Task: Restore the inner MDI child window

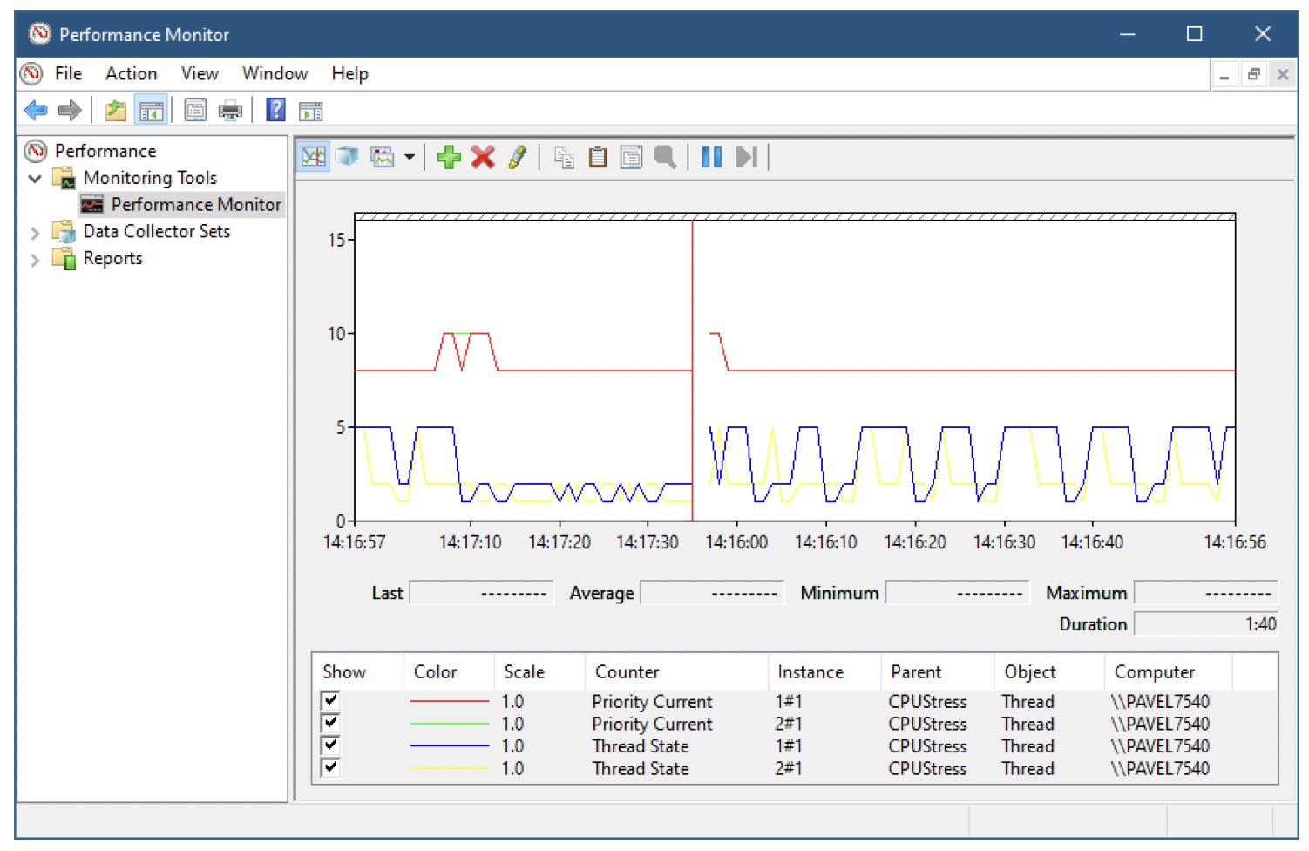Action: click(1253, 74)
